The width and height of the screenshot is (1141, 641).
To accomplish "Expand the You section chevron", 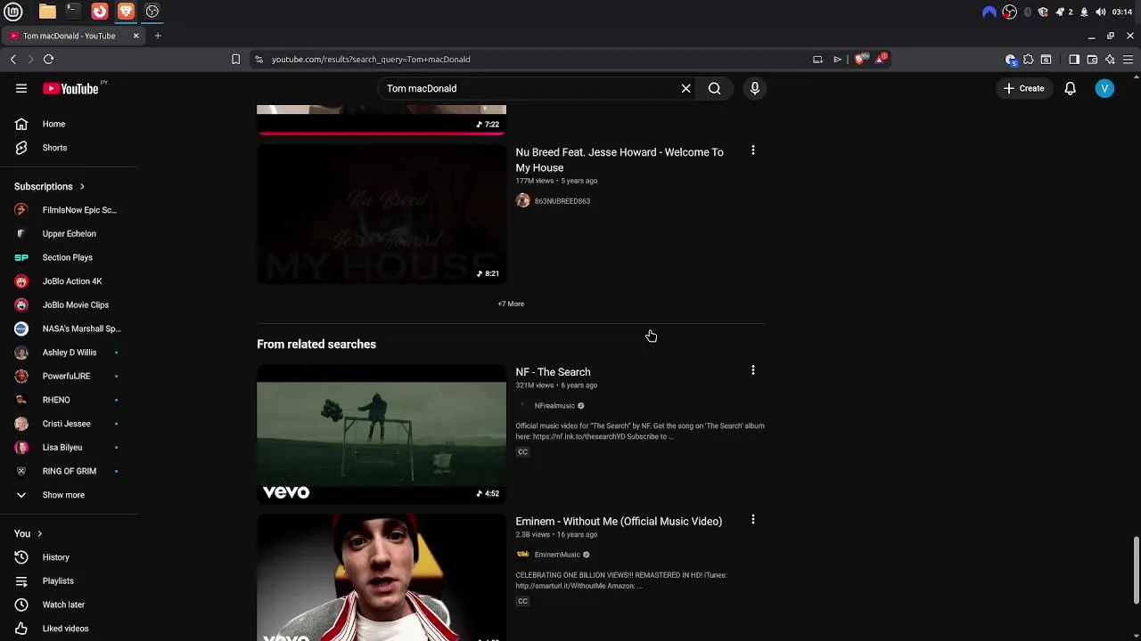I will click(x=39, y=533).
